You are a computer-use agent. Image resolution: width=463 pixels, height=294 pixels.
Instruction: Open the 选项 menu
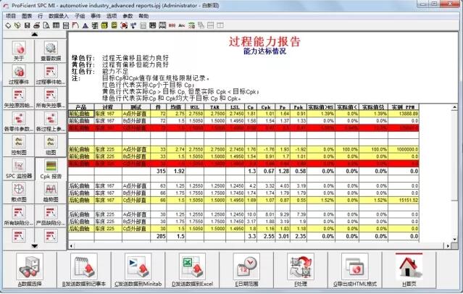pyautogui.click(x=112, y=16)
